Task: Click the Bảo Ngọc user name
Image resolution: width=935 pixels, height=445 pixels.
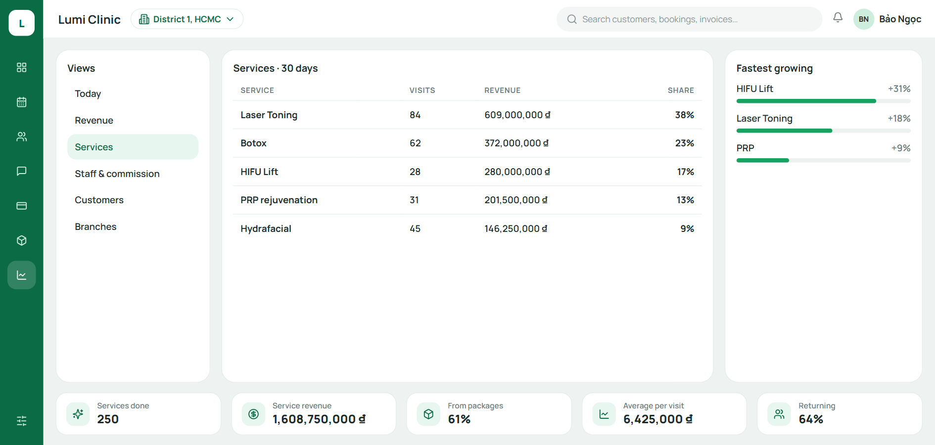Action: coord(900,19)
